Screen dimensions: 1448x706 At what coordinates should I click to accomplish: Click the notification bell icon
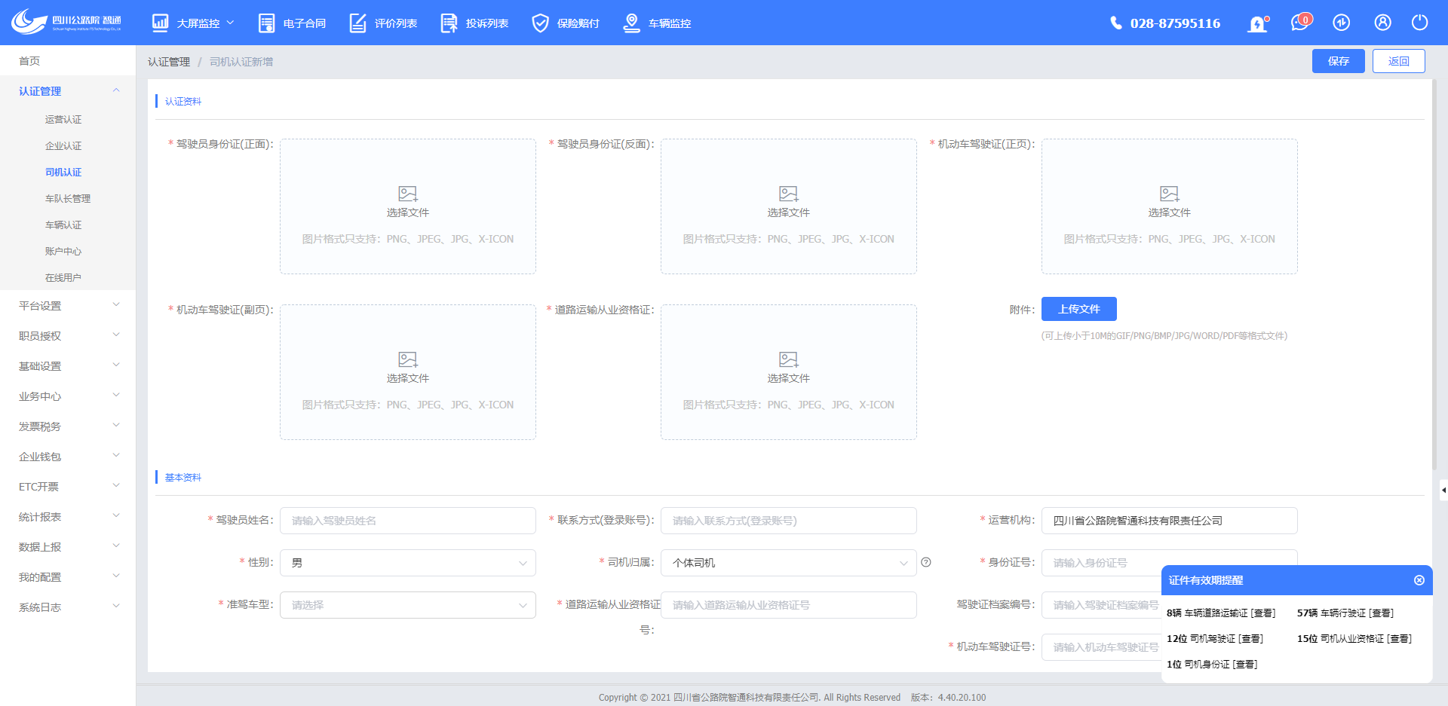click(x=1257, y=23)
